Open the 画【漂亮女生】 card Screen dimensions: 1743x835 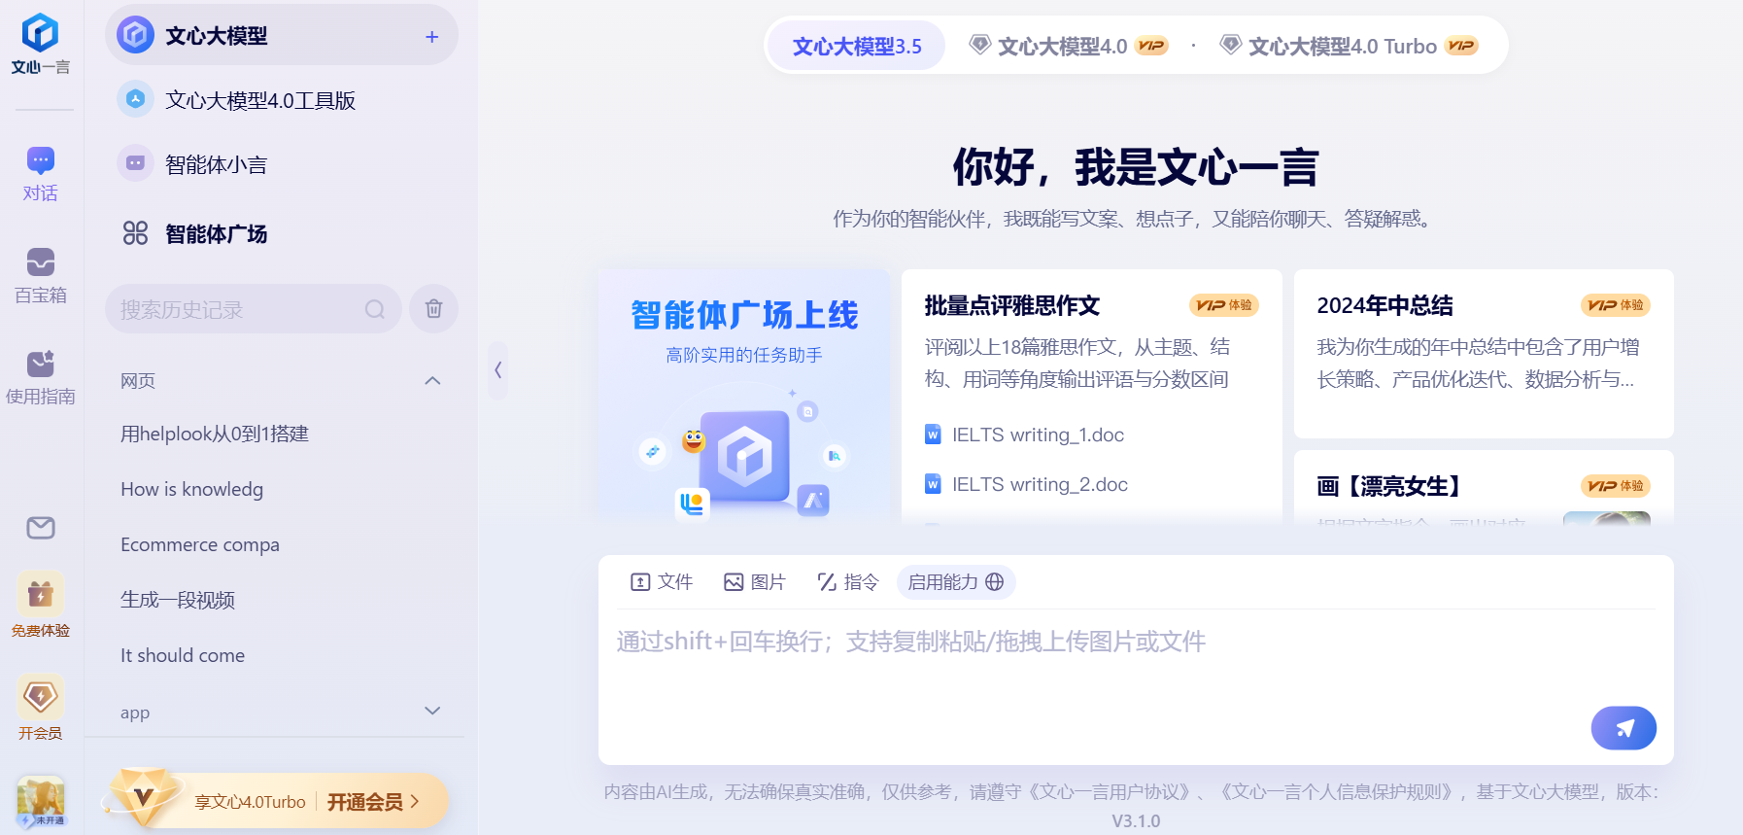(x=1484, y=488)
